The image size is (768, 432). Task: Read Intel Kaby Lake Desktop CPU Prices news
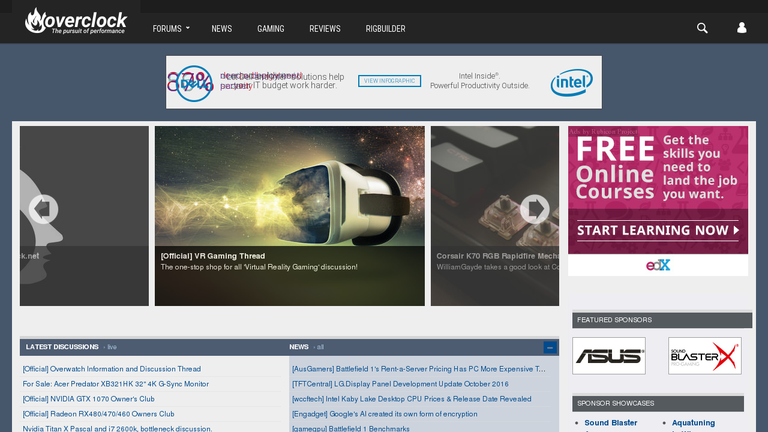click(x=412, y=399)
